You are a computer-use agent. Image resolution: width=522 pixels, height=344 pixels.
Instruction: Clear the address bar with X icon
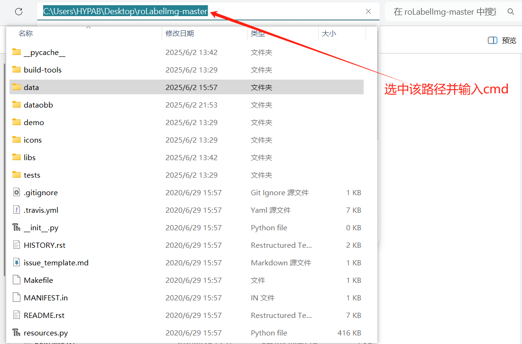(x=368, y=12)
